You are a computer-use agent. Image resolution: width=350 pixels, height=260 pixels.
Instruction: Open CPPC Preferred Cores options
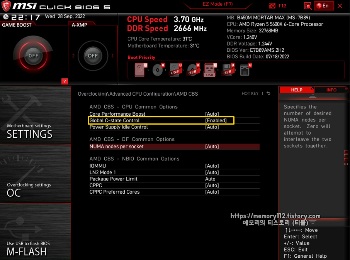tap(174, 192)
